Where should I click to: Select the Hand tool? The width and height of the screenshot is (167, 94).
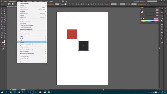pos(2,37)
